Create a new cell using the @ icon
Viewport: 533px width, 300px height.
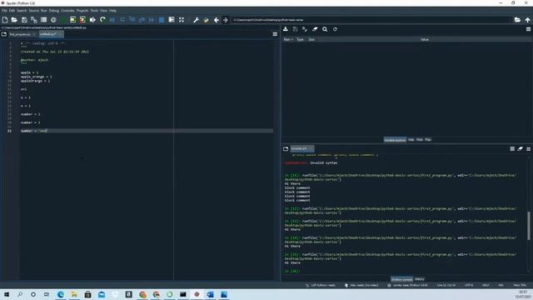click(x=53, y=20)
